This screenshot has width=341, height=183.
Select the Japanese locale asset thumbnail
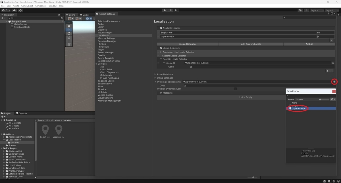[x=59, y=131]
